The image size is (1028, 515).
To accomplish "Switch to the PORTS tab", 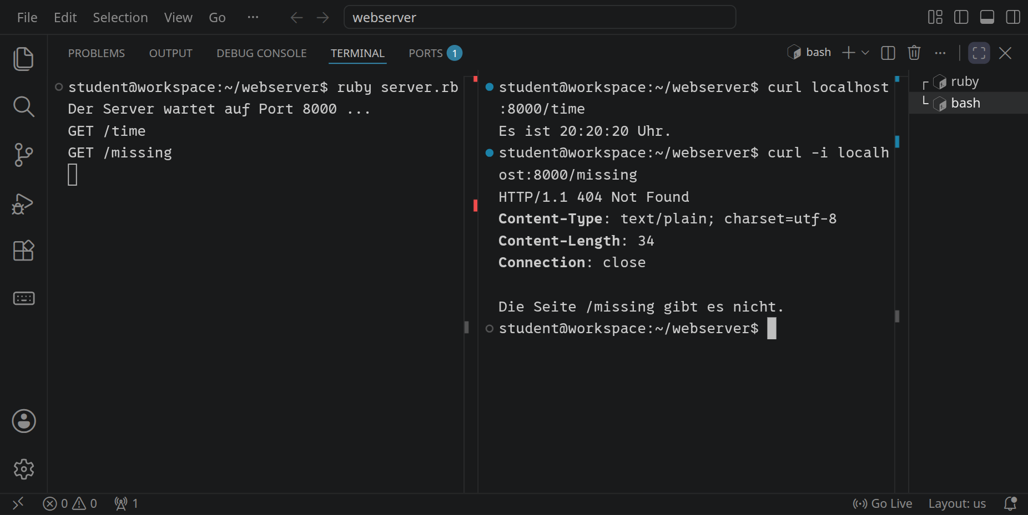I will pyautogui.click(x=435, y=53).
